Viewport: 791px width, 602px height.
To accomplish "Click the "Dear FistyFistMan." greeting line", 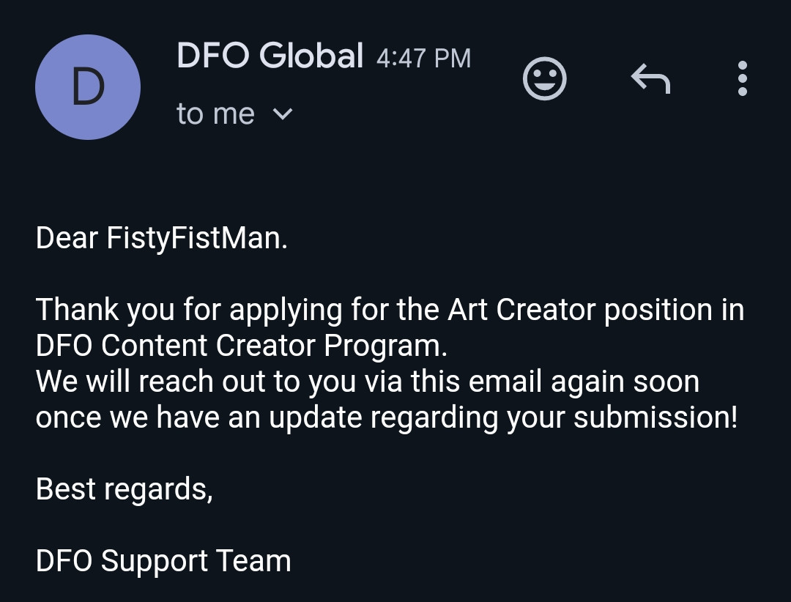I will [x=161, y=238].
